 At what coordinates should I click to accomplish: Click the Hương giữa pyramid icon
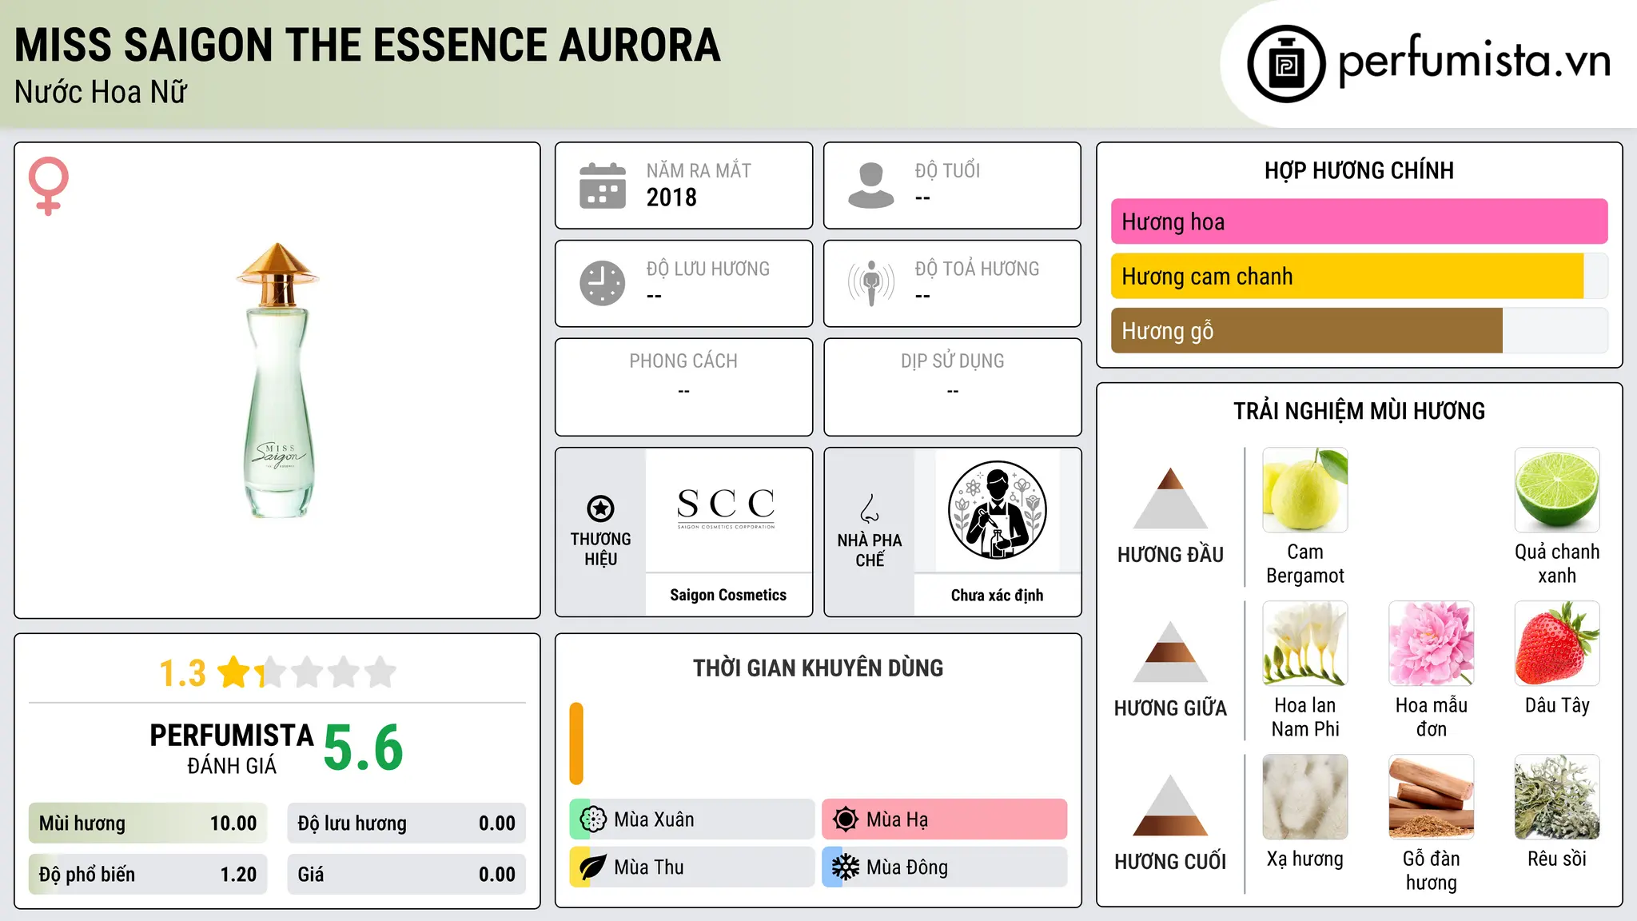point(1170,652)
